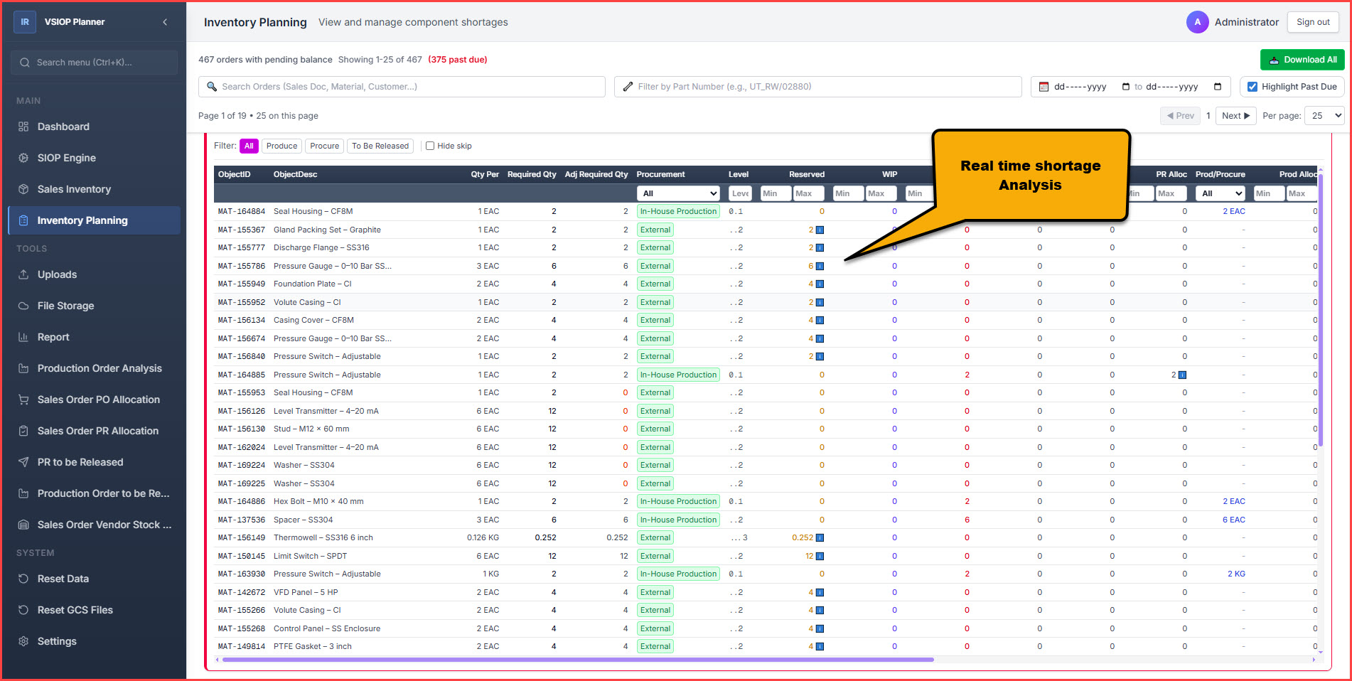Open Production Order Analysis menu item
The image size is (1352, 681).
tap(100, 368)
